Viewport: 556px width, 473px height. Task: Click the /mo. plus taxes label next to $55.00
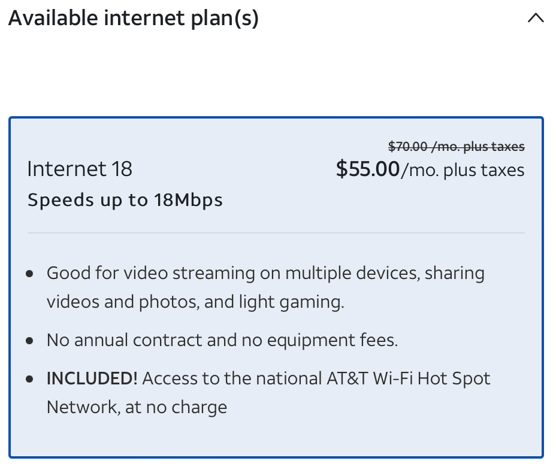point(463,170)
